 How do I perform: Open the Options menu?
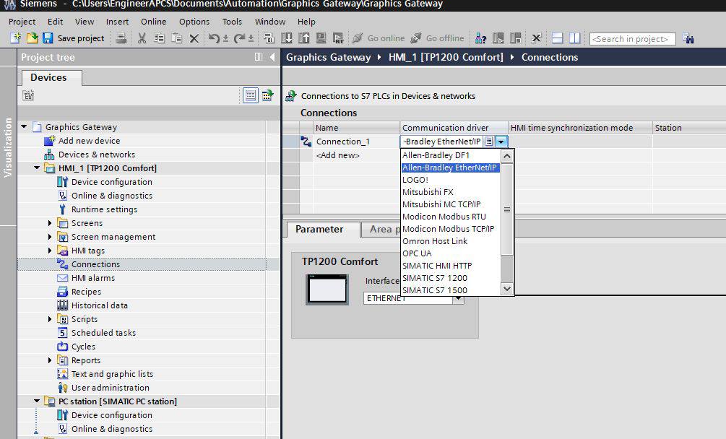(194, 21)
